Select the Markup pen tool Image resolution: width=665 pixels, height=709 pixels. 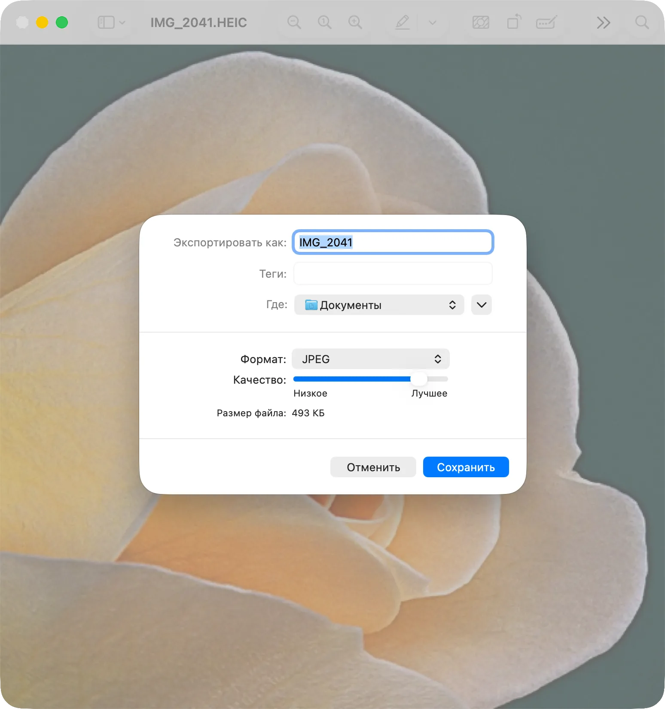403,22
